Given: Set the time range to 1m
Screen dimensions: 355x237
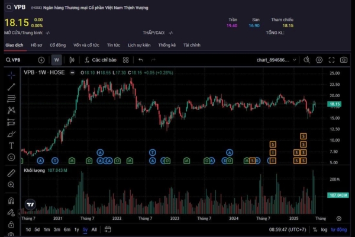Looking at the screenshot, I should pyautogui.click(x=47, y=230).
